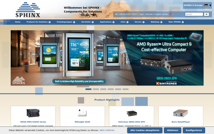Open Products for Solutions menu
The width and height of the screenshot is (214, 134).
(x=37, y=22)
